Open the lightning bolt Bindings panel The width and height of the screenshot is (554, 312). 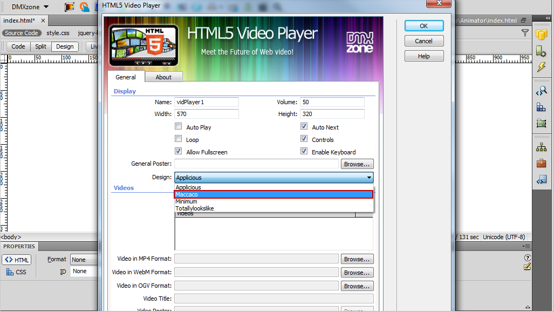click(x=541, y=67)
